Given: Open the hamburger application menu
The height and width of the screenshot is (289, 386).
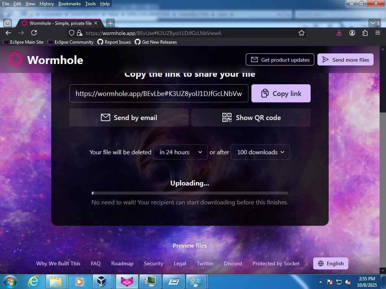Looking at the screenshot, I should 378,33.
